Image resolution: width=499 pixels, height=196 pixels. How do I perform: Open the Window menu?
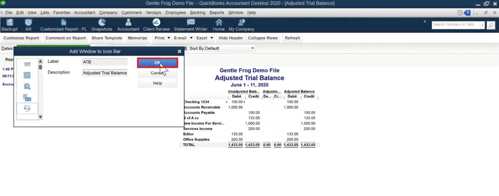pos(236,13)
